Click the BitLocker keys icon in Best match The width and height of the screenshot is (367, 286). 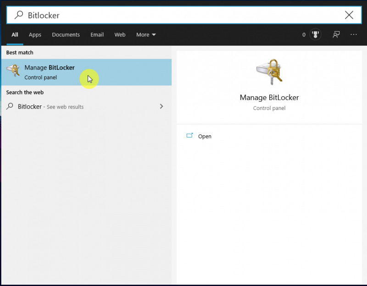point(13,71)
